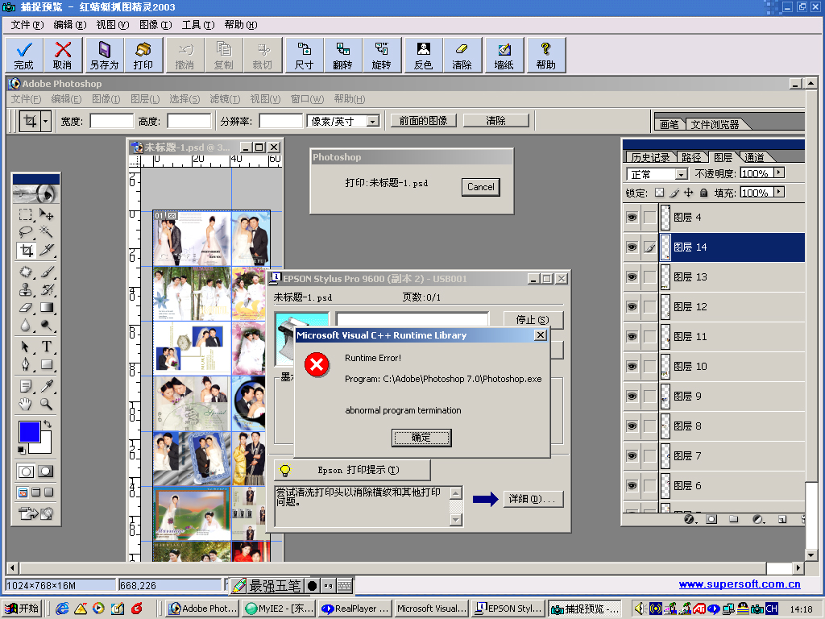The image size is (825, 619).
Task: Toggle visibility eye of 图层 4
Action: [632, 217]
